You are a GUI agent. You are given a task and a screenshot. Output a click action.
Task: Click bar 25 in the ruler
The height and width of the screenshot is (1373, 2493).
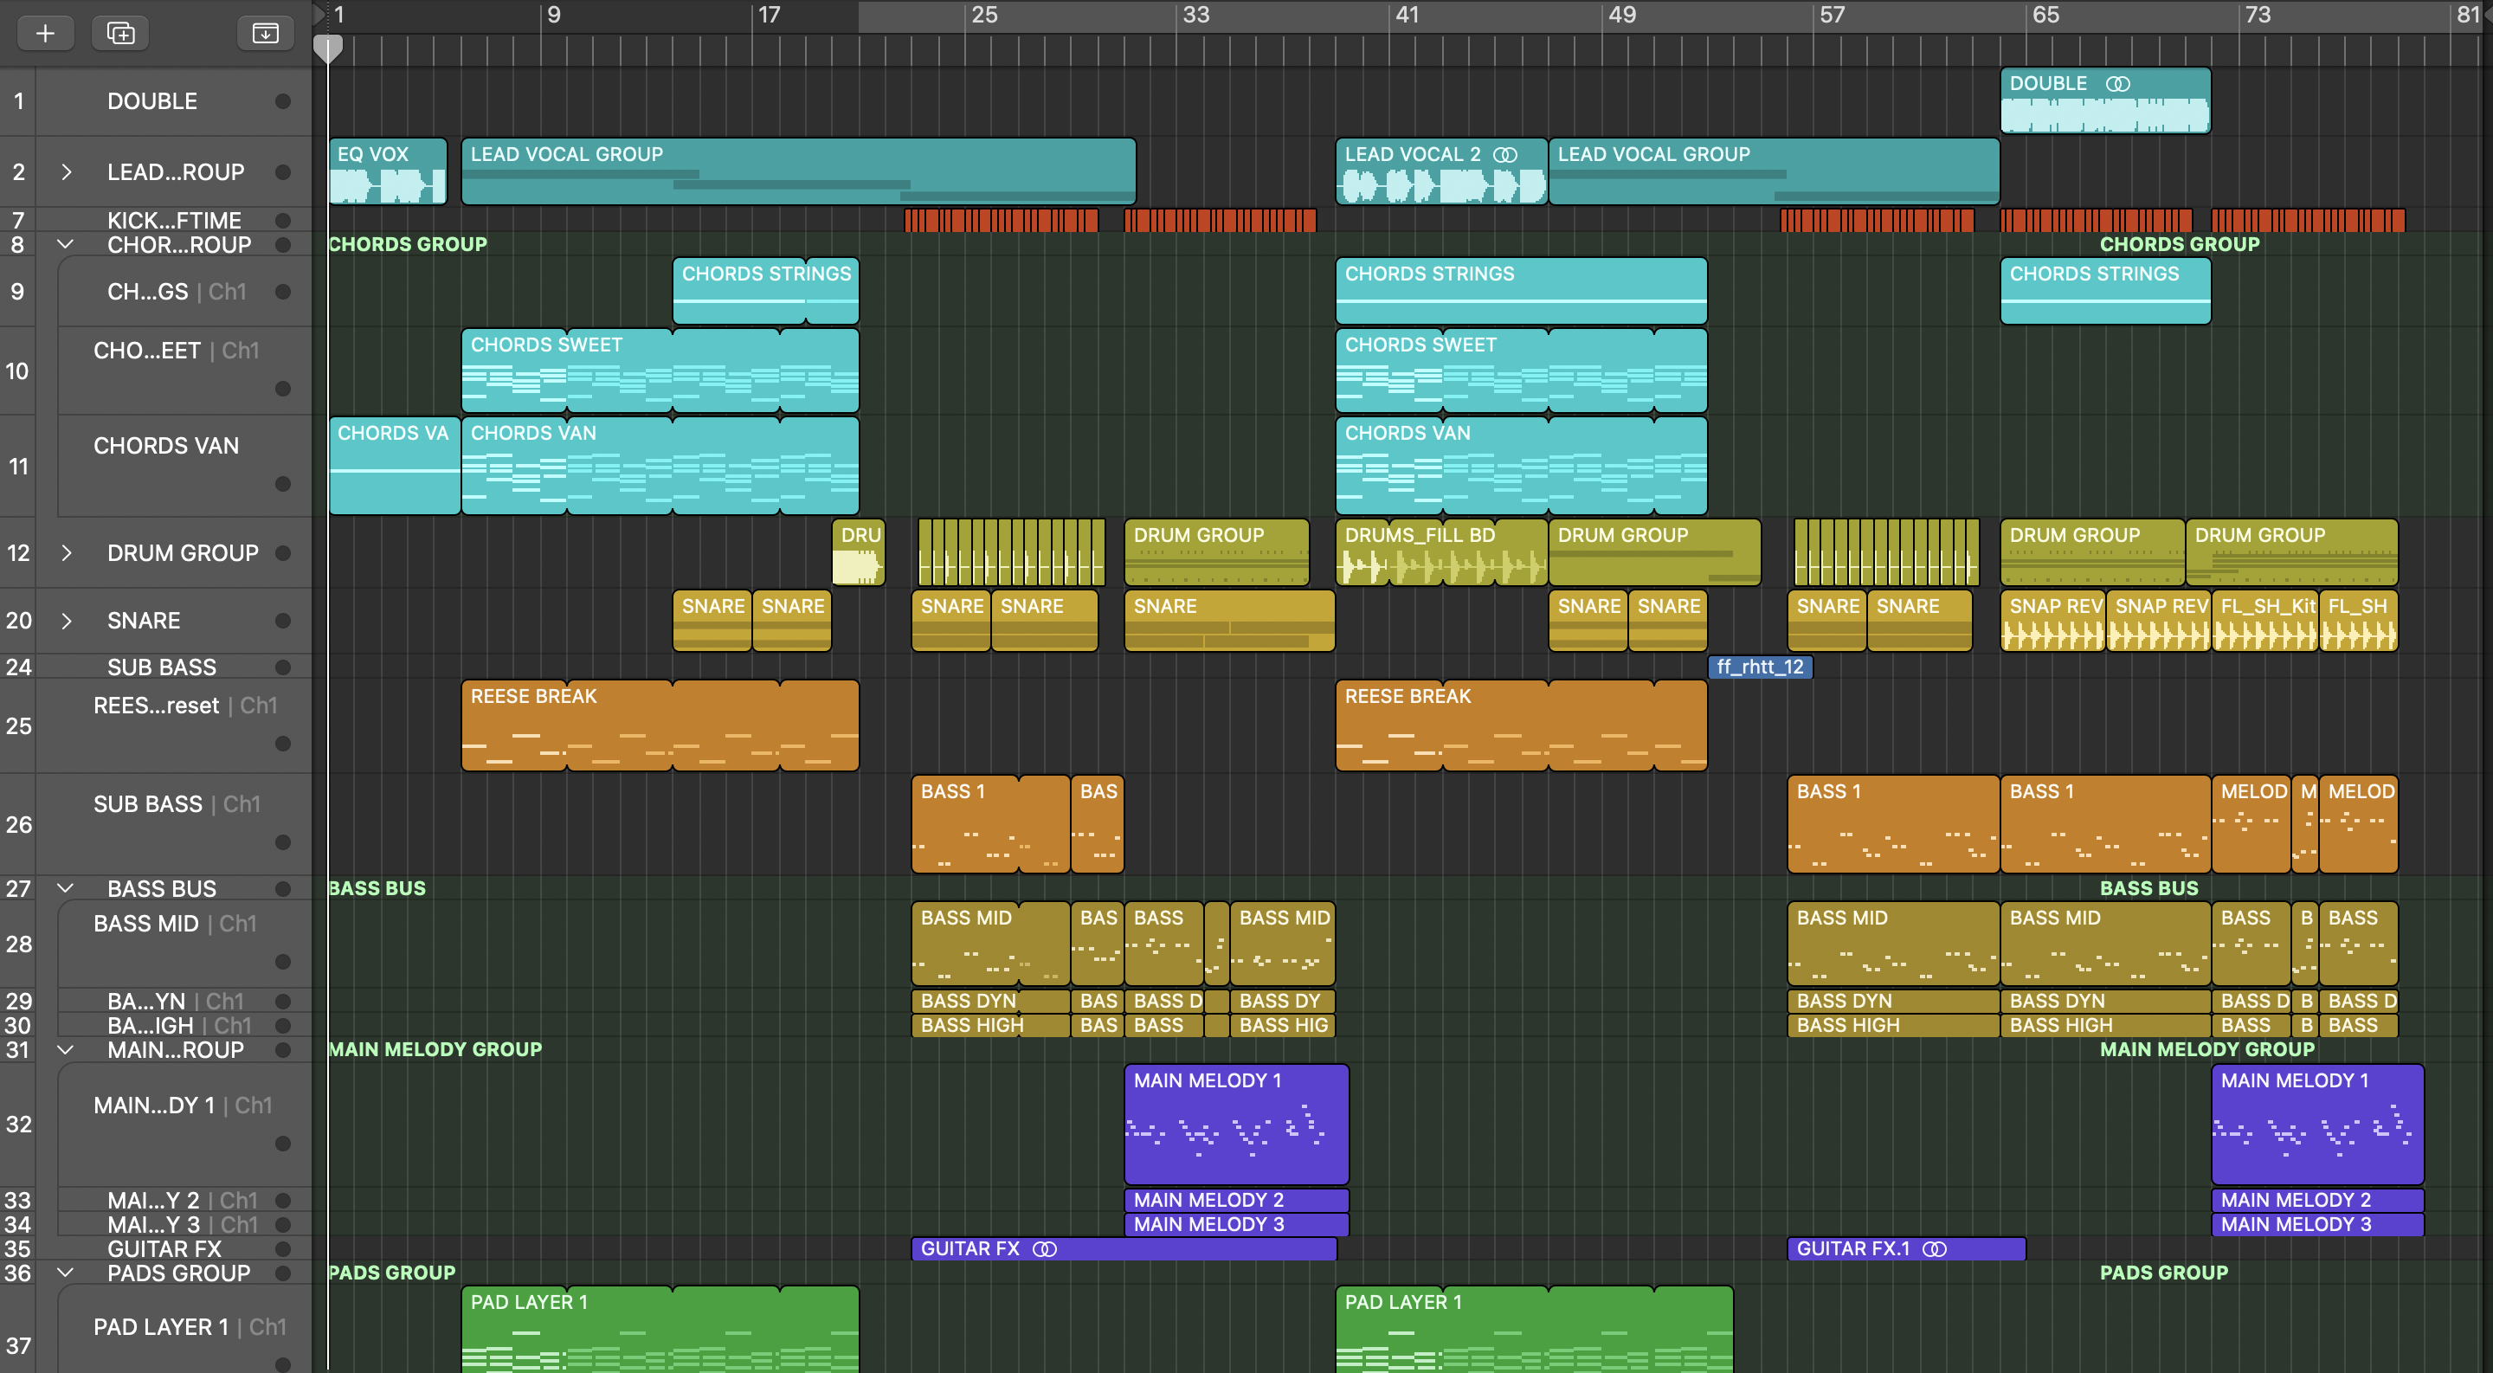coord(984,16)
